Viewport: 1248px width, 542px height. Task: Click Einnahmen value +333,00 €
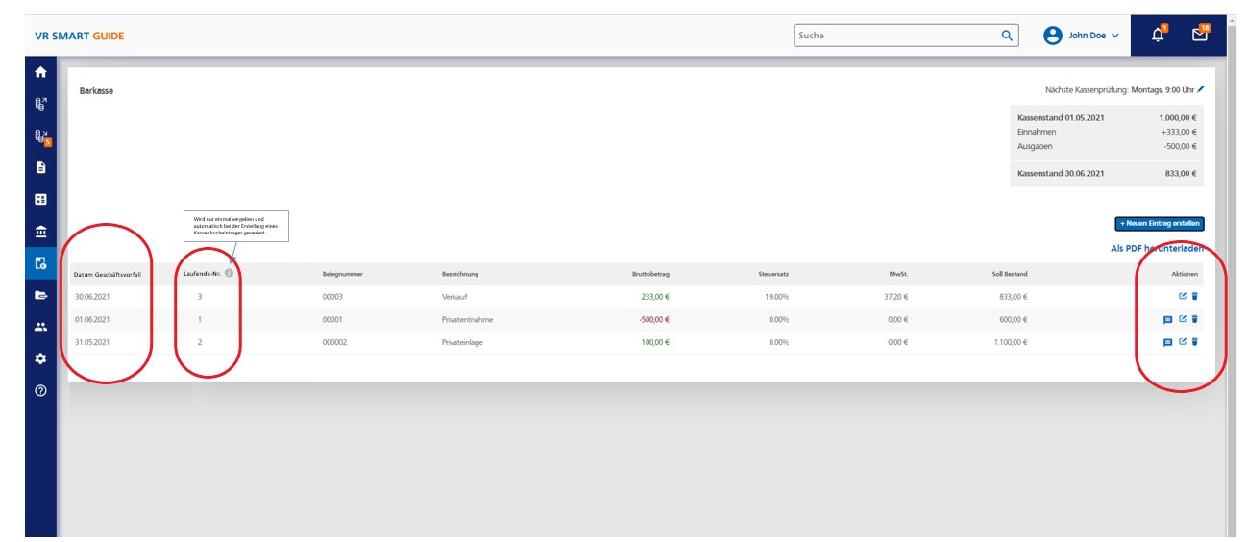coord(1180,132)
